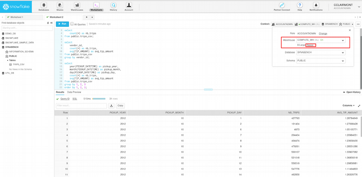
Task: Click the SYNABENCH database in Context bar
Action: [330, 24]
